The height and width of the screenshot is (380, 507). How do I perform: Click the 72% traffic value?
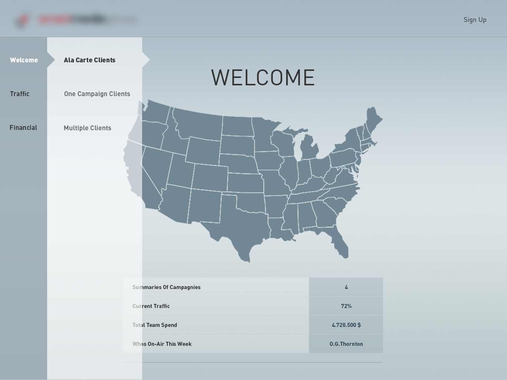[x=346, y=306]
